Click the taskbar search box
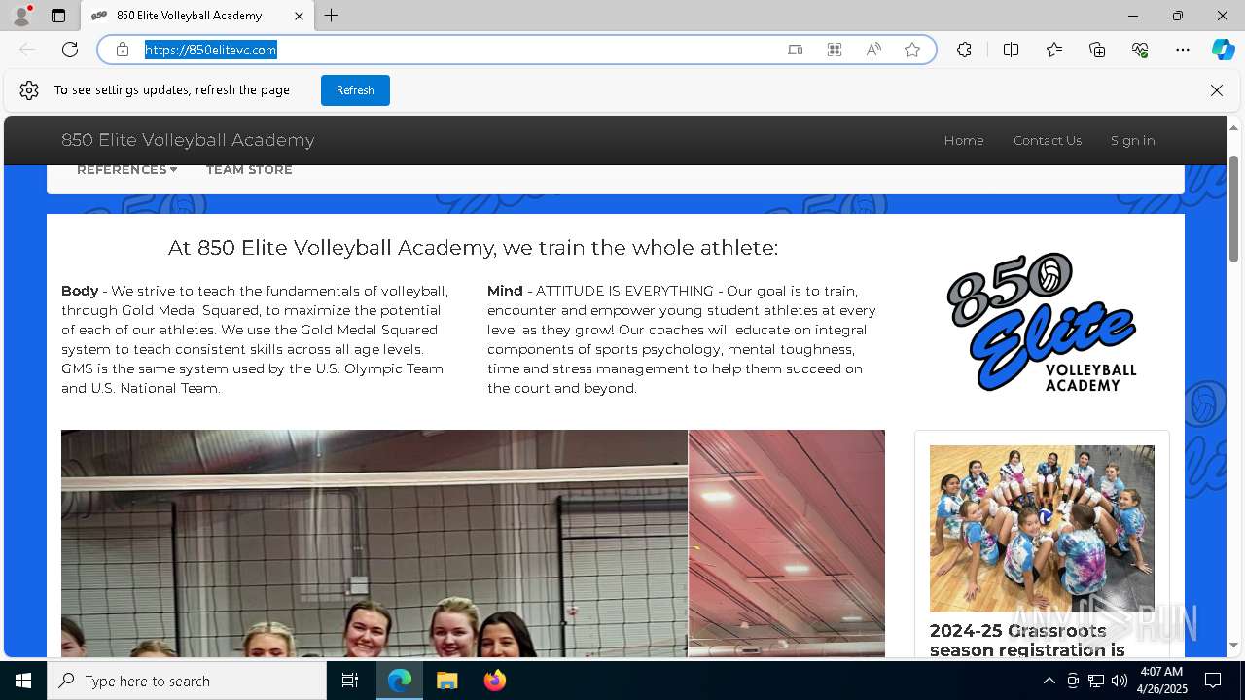 coord(187,681)
